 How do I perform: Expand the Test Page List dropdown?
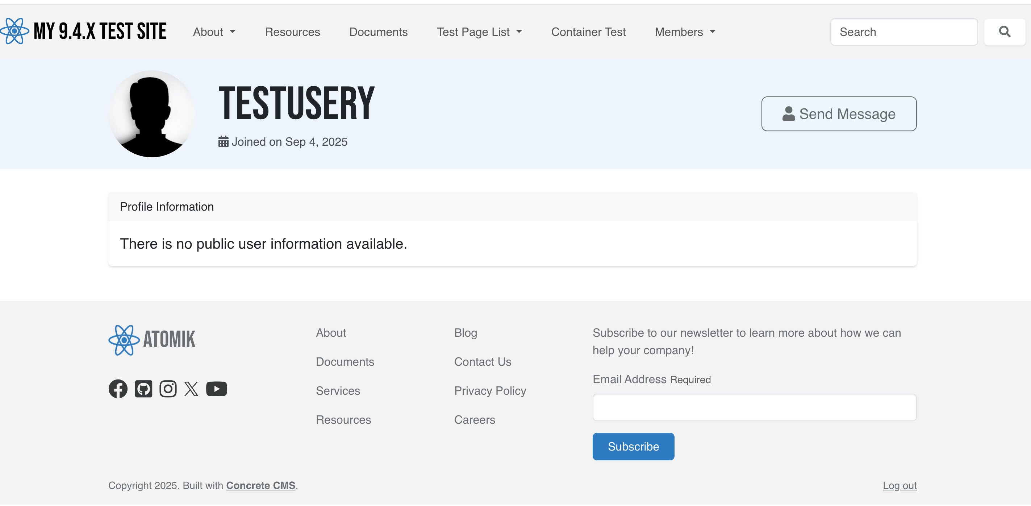point(479,32)
